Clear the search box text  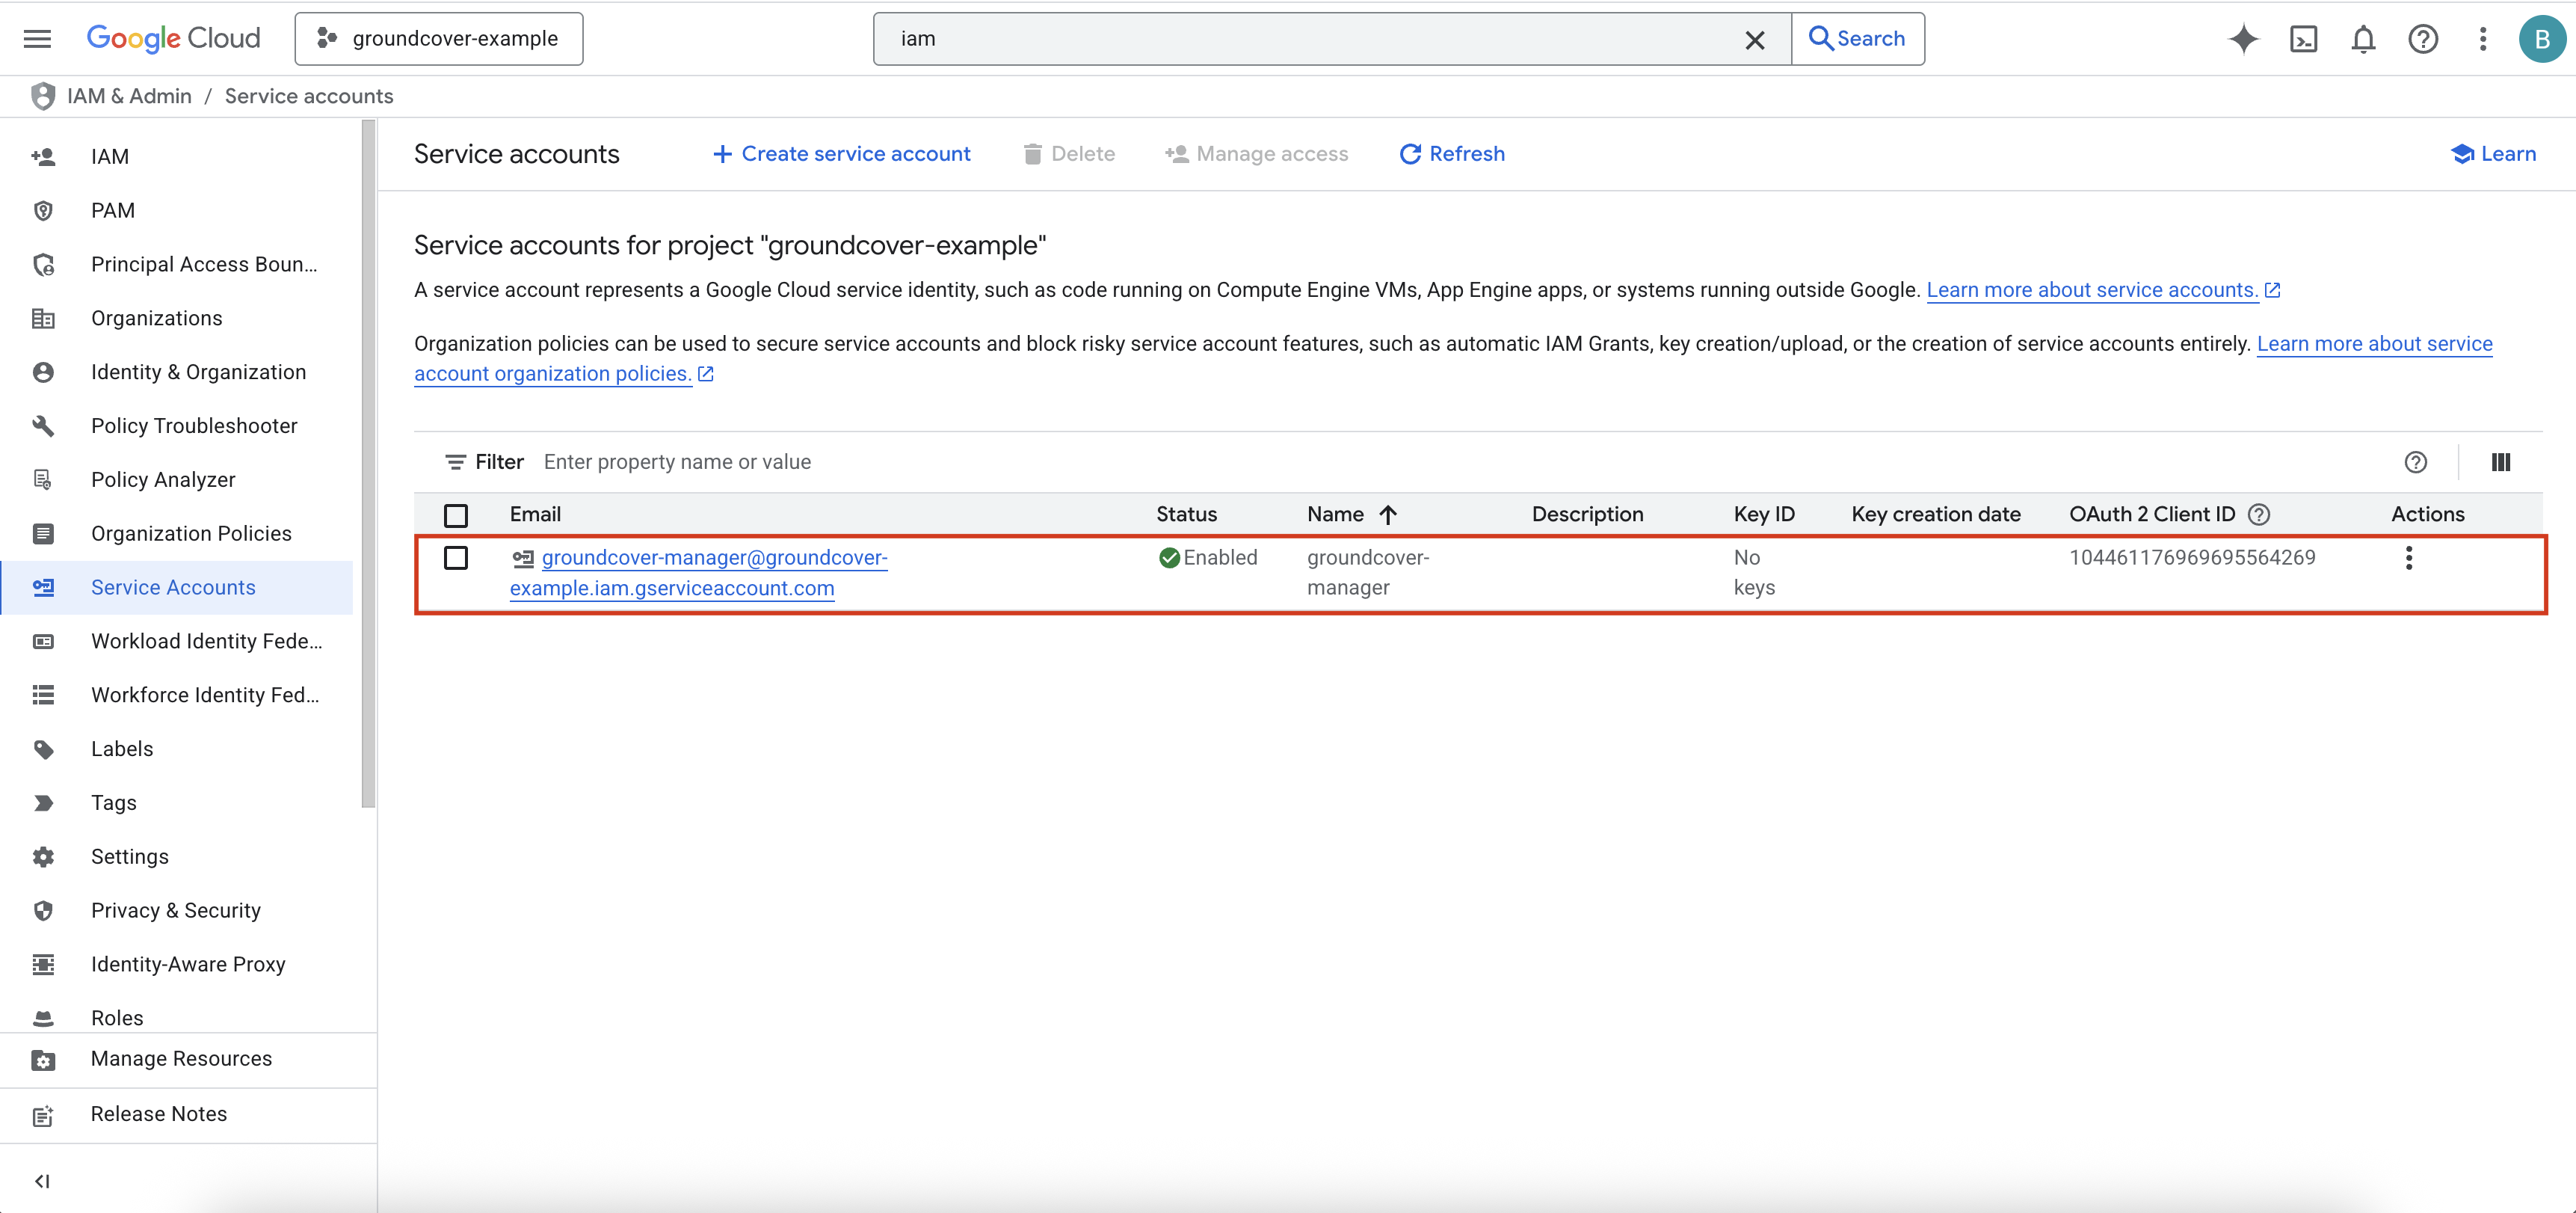(1754, 39)
